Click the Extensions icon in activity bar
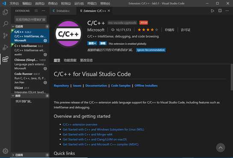233x158 pixels. point(6,59)
